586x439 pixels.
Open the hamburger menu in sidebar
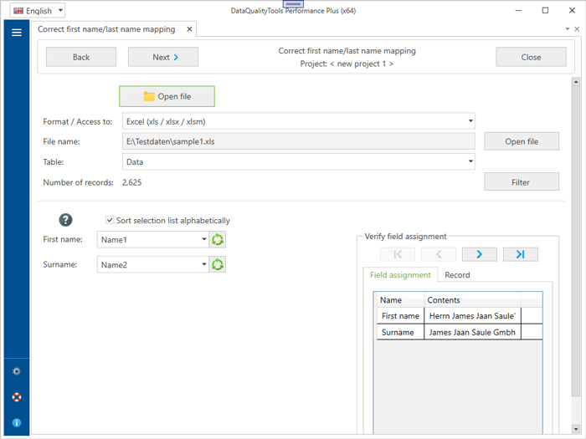click(16, 33)
